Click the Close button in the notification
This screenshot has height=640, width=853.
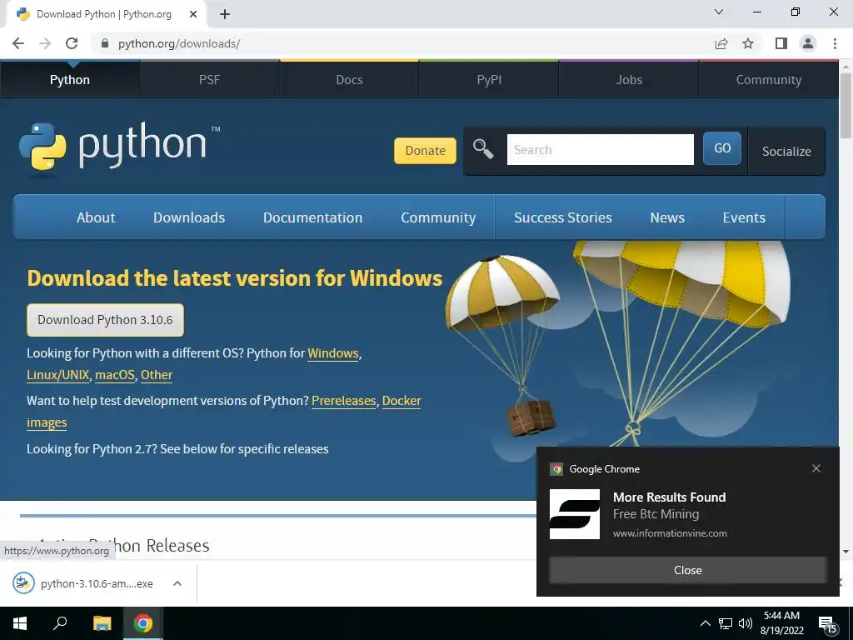687,570
